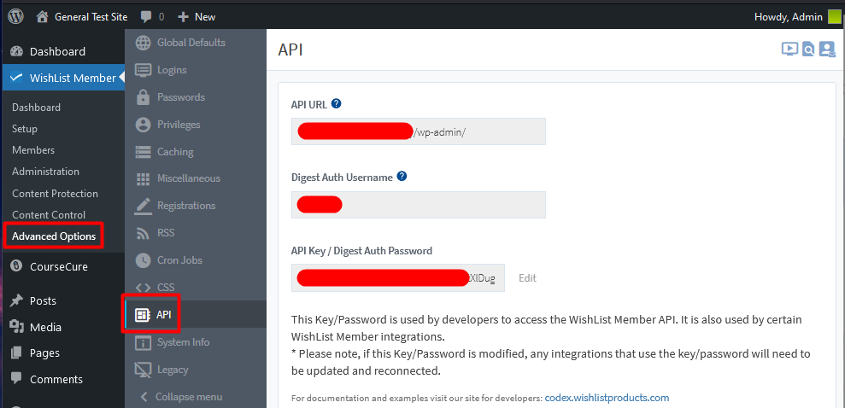Click the Logins form icon
Viewport: 845px width, 408px height.
[x=143, y=70]
